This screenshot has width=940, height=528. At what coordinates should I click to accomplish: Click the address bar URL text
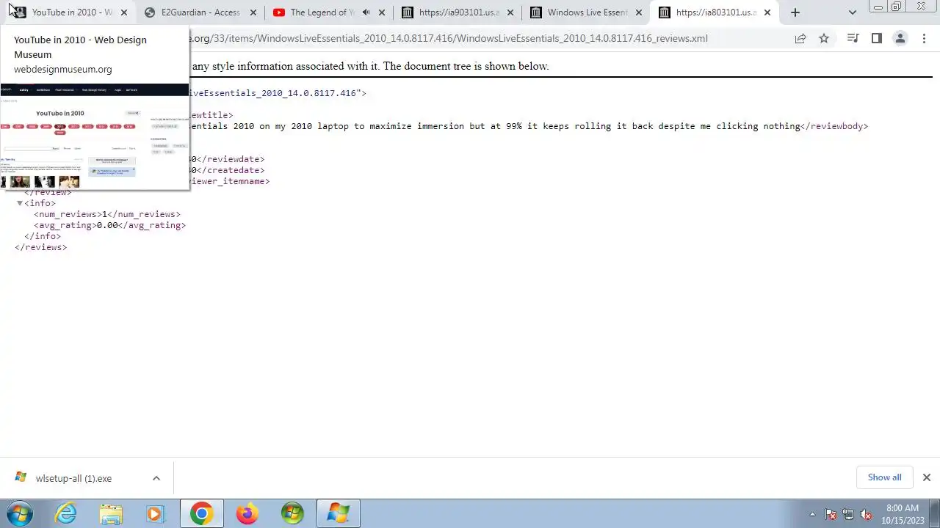[449, 38]
